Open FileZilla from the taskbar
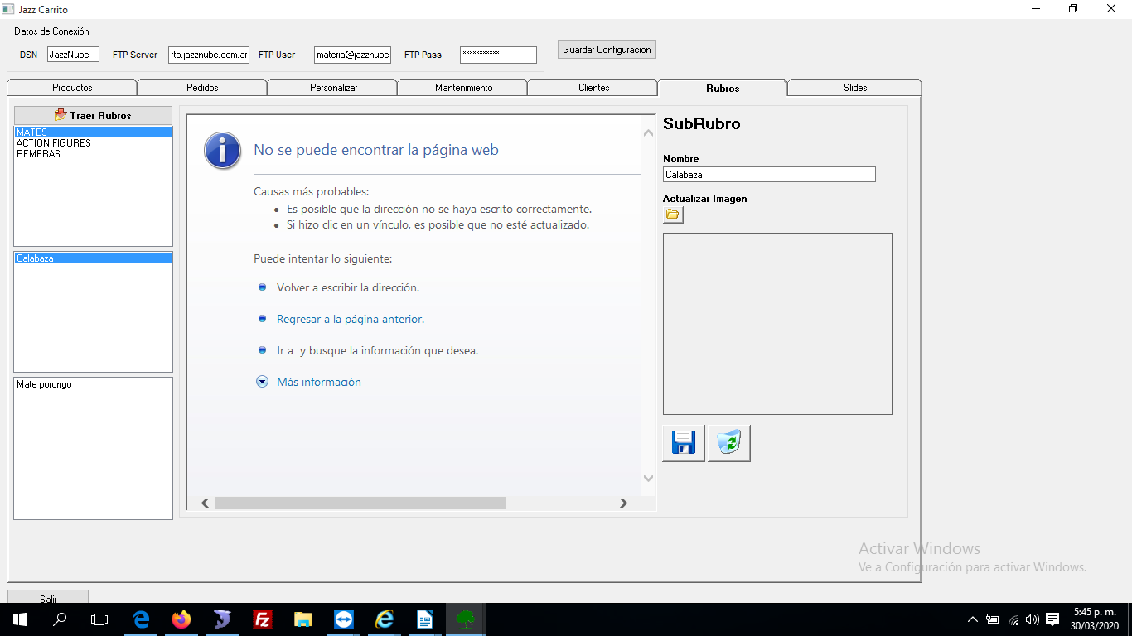This screenshot has height=636, width=1132. tap(263, 619)
